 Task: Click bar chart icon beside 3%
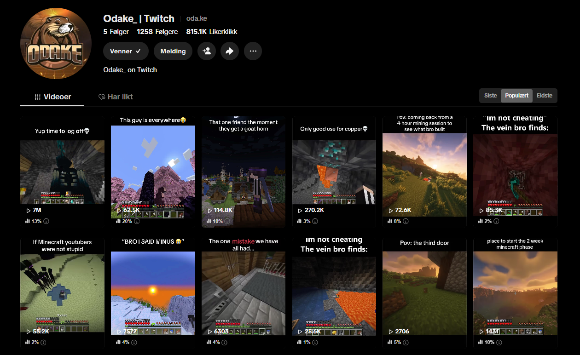300,221
